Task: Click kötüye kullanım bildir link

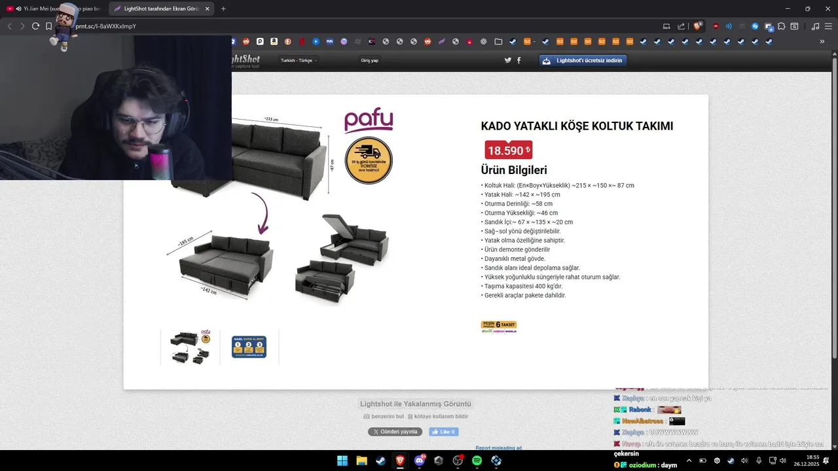Action: click(437, 416)
